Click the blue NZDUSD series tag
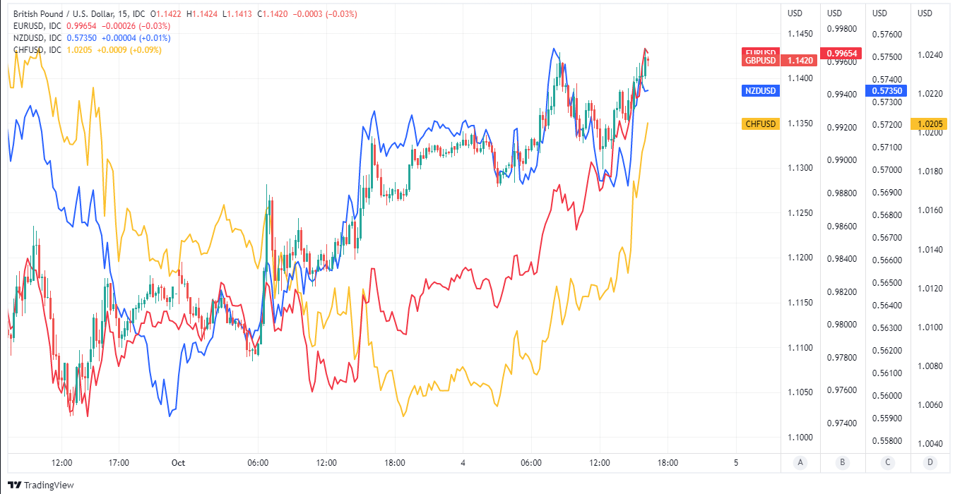The height and width of the screenshot is (494, 955). pyautogui.click(x=760, y=91)
